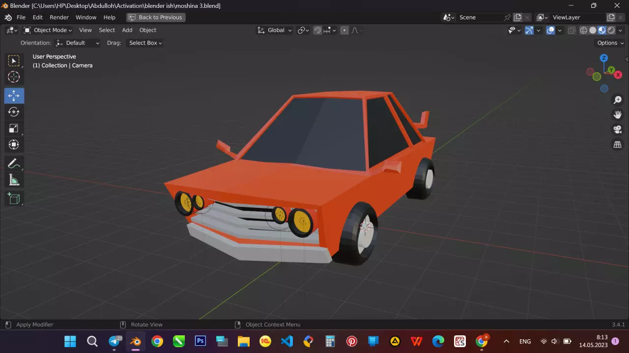Activate the 3D Cursor tool
This screenshot has height=353, width=629.
click(x=14, y=77)
